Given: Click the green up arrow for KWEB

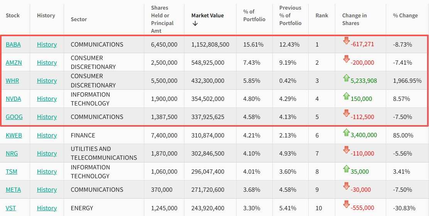Looking at the screenshot, I should click(346, 133).
